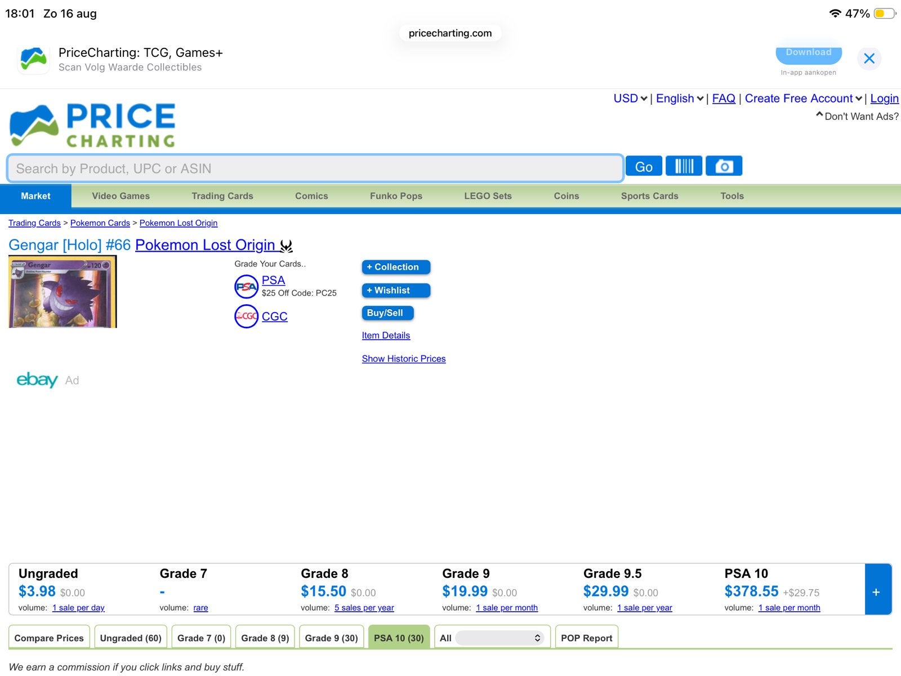The height and width of the screenshot is (676, 901).
Task: Open Pokemon Lost Origin title link
Action: click(x=205, y=245)
